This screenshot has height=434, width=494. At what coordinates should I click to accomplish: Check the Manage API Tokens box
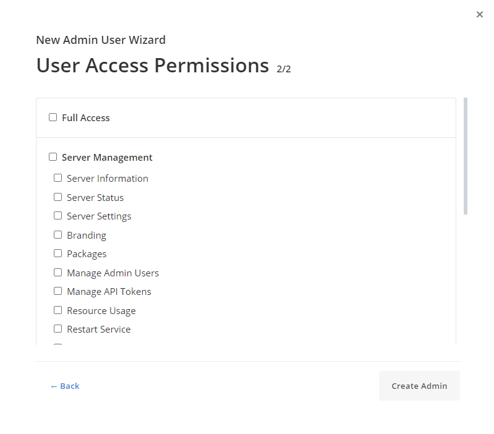click(x=58, y=291)
